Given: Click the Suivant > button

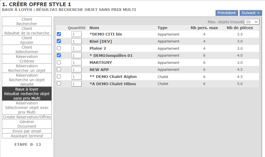Looking at the screenshot, I should [251, 13].
